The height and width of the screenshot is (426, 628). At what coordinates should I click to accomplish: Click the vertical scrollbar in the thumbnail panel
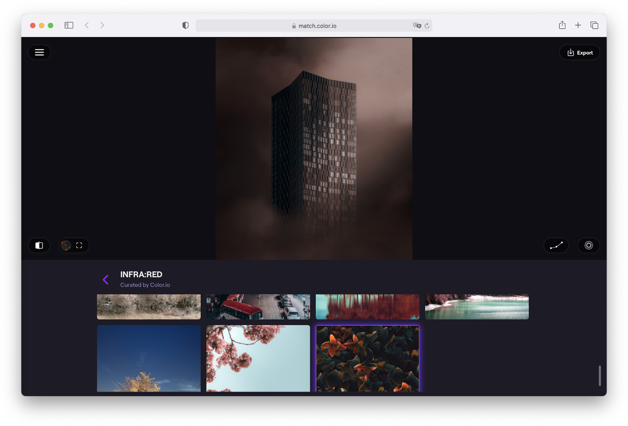tap(600, 375)
